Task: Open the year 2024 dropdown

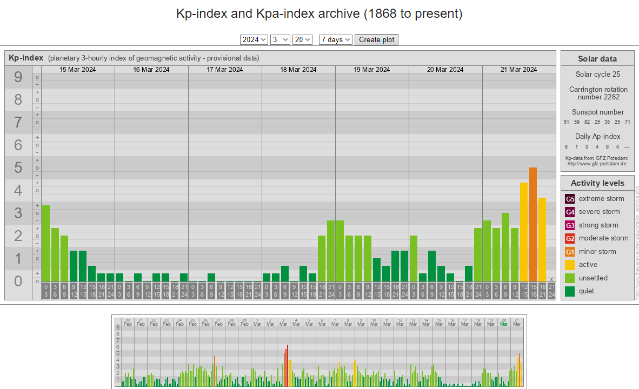Action: 254,39
